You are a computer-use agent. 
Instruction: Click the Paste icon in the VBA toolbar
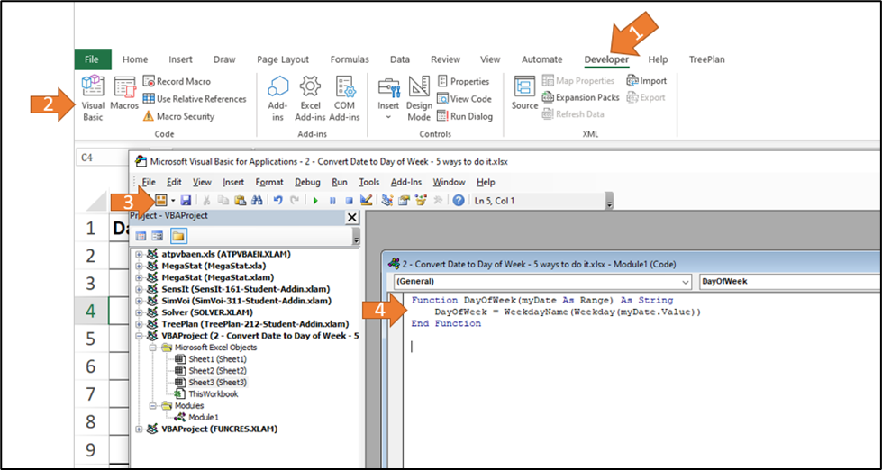pyautogui.click(x=241, y=200)
